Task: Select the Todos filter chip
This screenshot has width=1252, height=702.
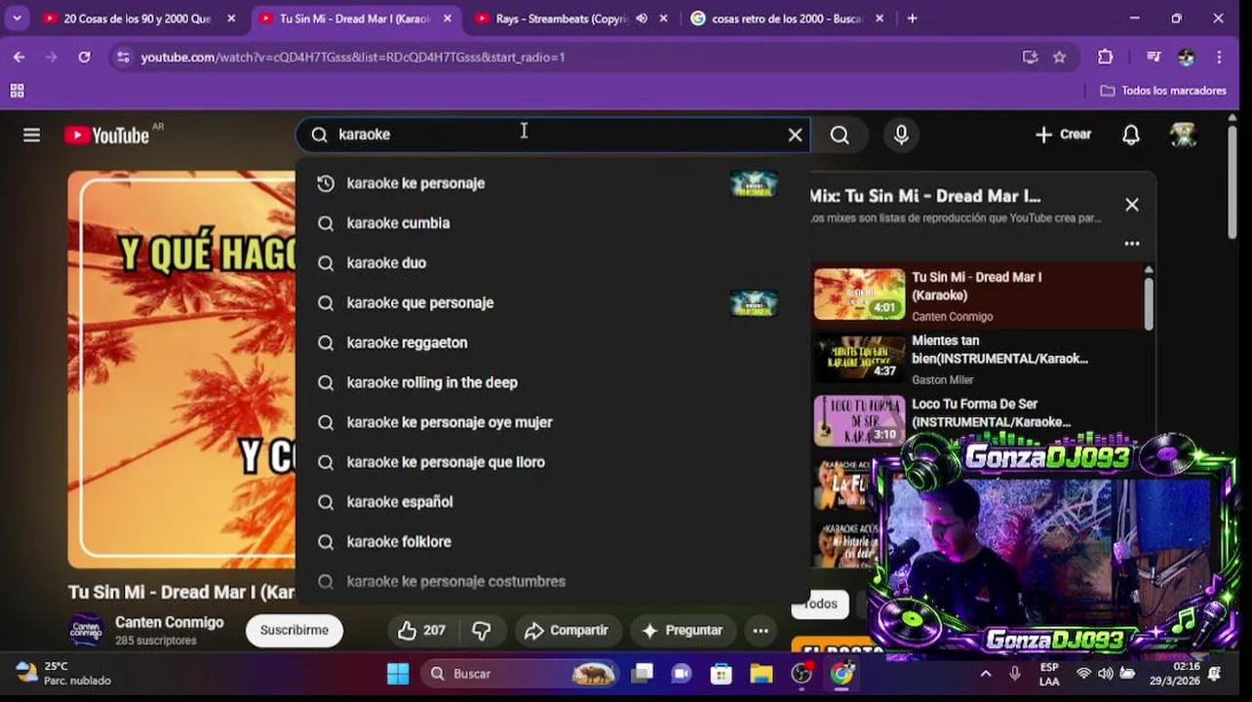Action: tap(820, 604)
